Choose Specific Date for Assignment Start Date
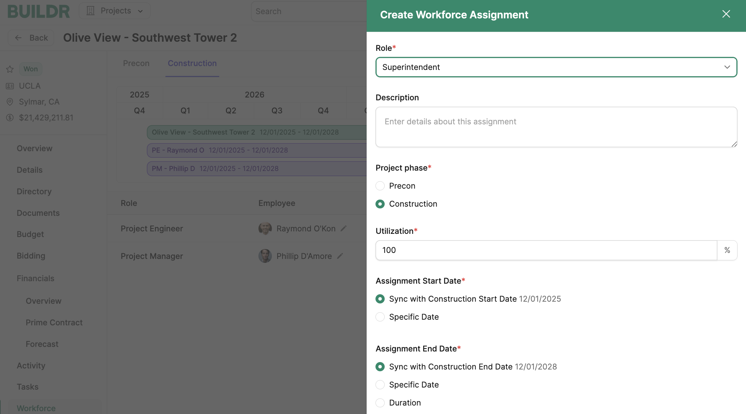This screenshot has height=414, width=746. click(x=380, y=317)
